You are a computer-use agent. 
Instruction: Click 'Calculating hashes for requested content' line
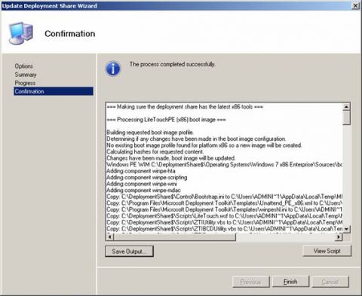[155, 151]
